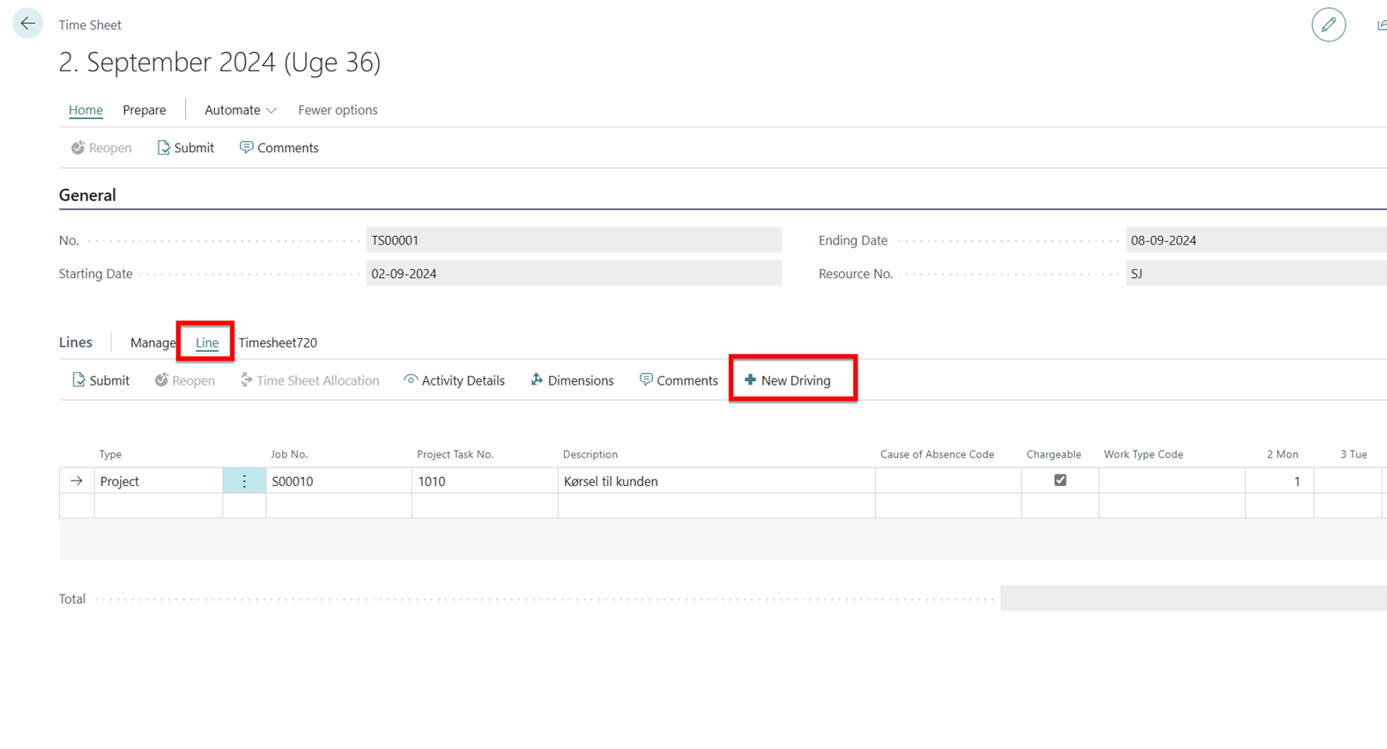Click the Project Task No. column header

point(455,454)
